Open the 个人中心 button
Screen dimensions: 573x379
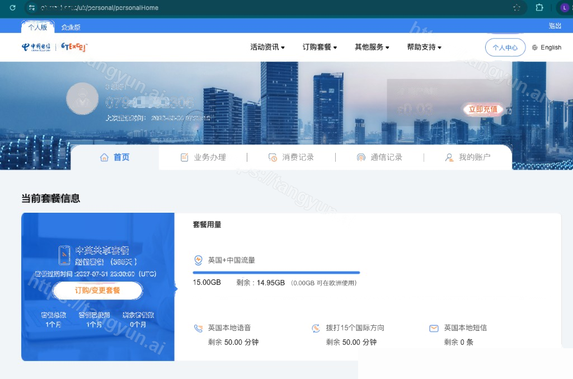coord(505,48)
